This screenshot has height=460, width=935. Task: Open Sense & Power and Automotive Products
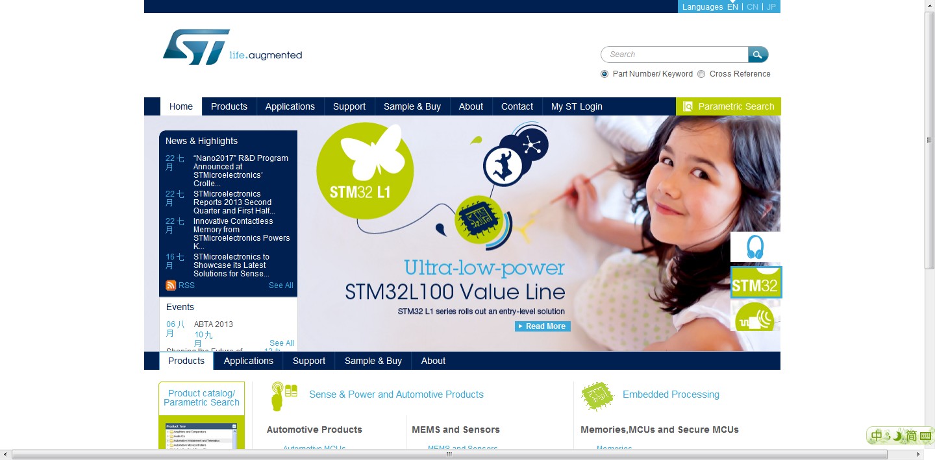396,394
